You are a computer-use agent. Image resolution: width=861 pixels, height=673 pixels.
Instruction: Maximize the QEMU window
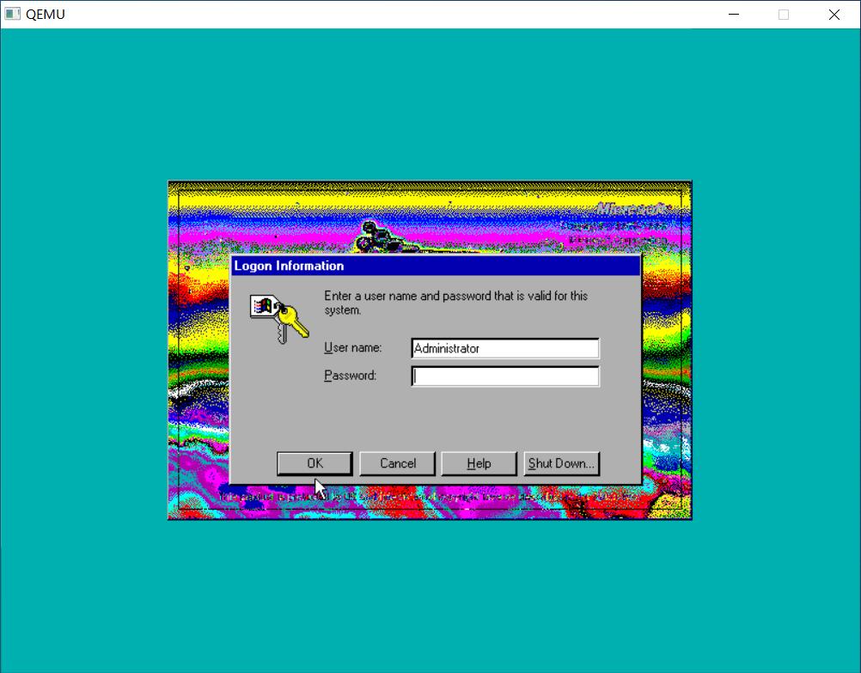(x=783, y=14)
